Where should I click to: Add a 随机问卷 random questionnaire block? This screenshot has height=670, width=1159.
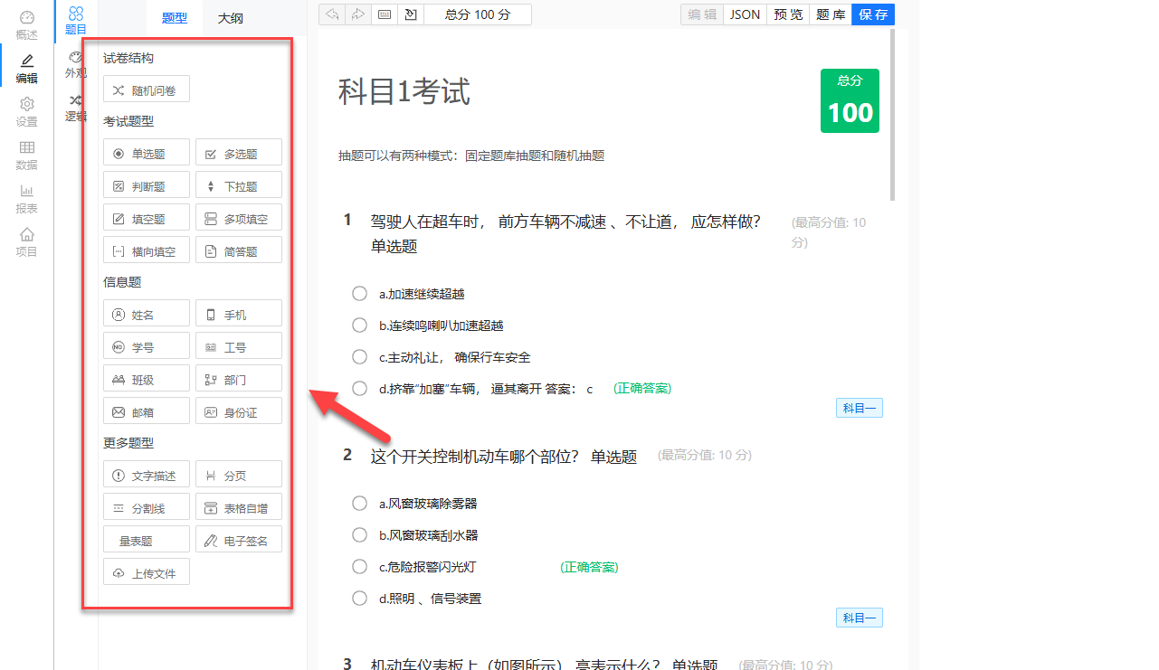pos(147,90)
